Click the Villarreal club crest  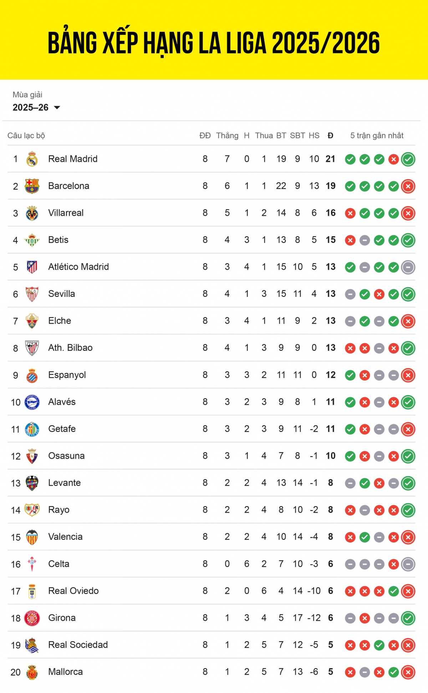[32, 213]
